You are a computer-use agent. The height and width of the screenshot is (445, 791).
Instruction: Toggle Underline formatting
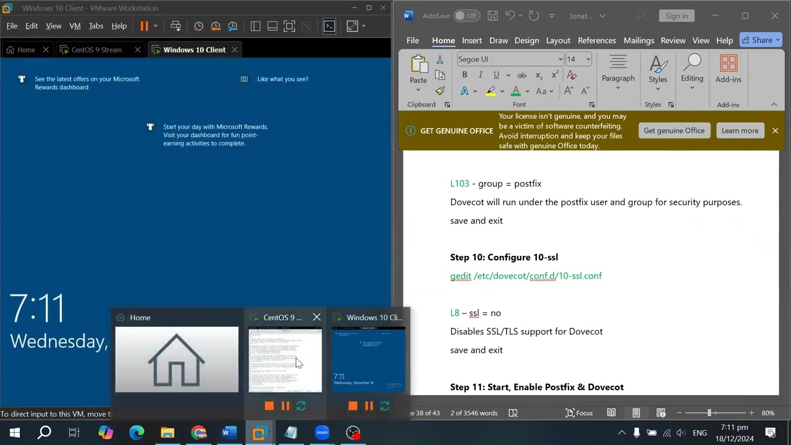[496, 75]
